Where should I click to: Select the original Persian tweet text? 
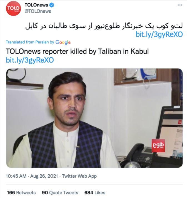pos(104,26)
